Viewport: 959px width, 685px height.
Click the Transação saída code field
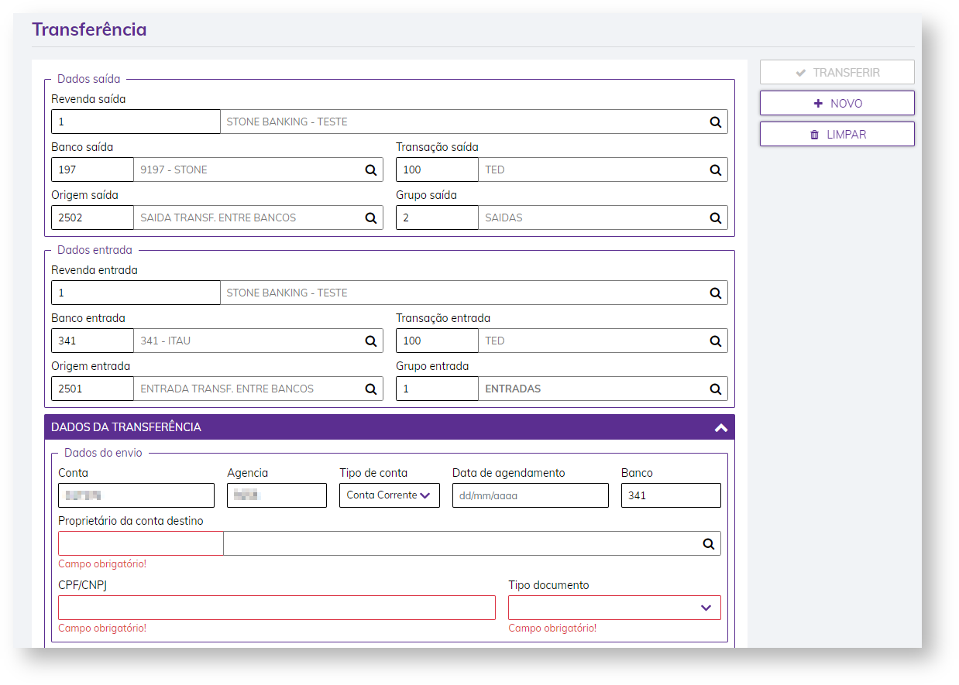point(437,170)
